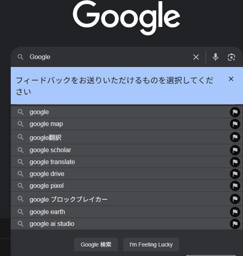Select the "google translate" suggestion
The width and height of the screenshot is (243, 256).
point(120,162)
